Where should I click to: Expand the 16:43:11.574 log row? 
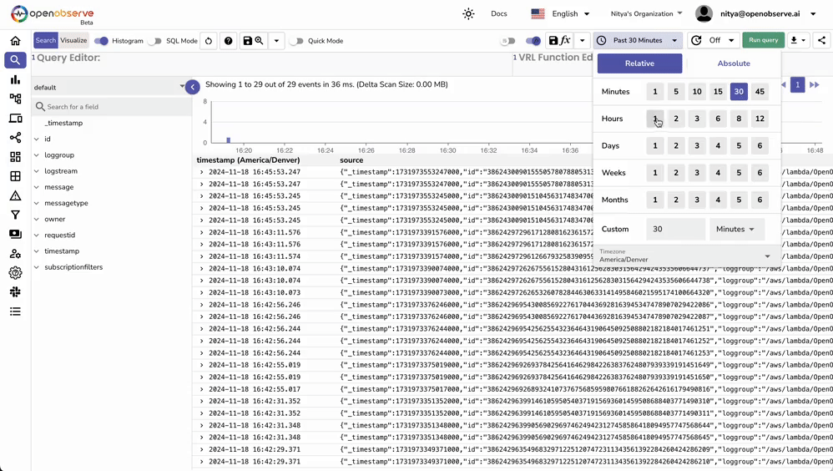(x=201, y=256)
